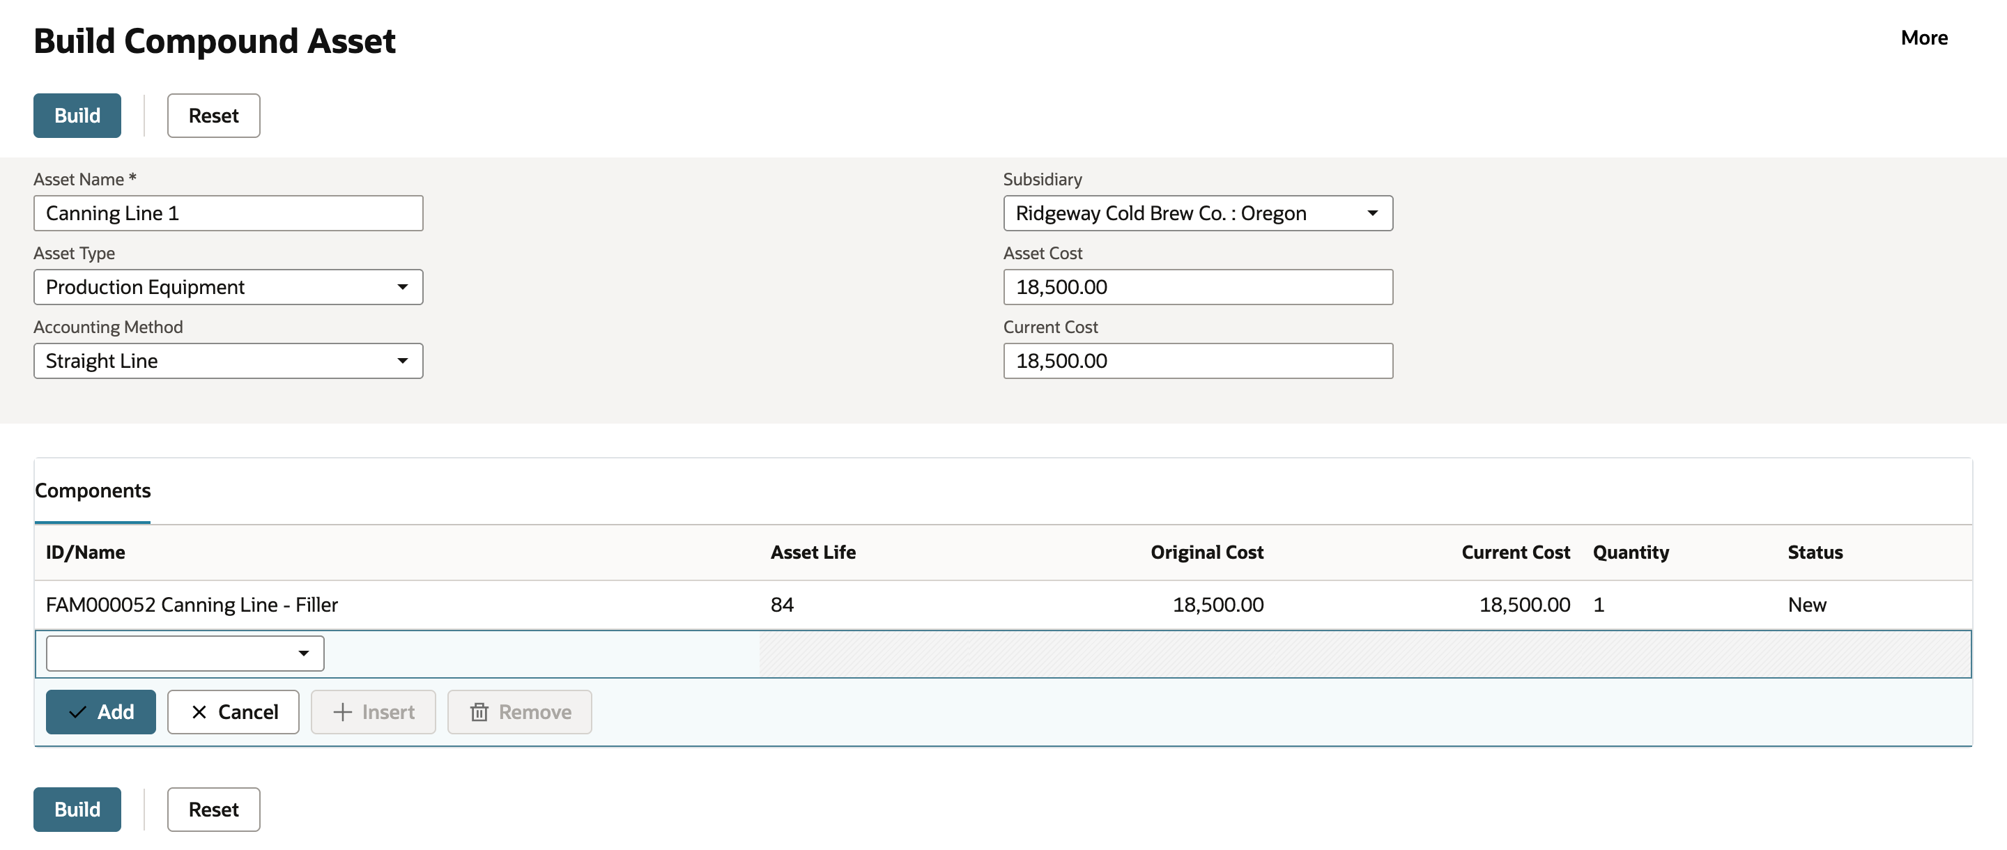The height and width of the screenshot is (850, 2007).
Task: Click the Status column header
Action: 1815,552
